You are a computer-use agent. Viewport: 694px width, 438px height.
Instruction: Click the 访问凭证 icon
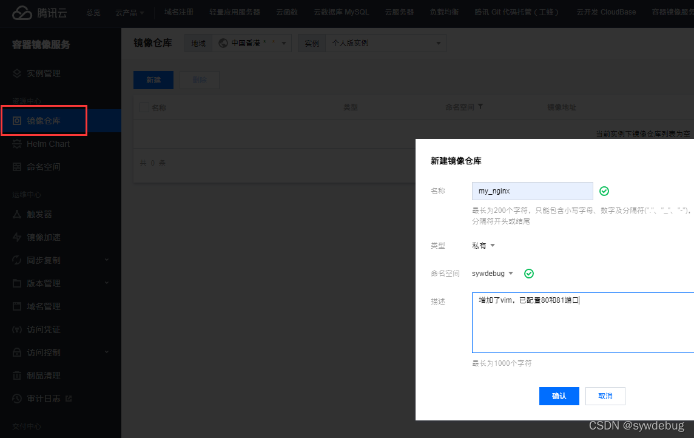17,329
